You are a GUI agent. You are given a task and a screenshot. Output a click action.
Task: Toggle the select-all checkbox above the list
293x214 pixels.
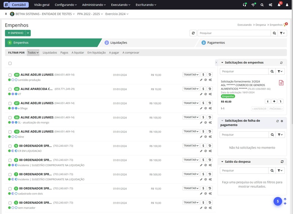pos(10,63)
